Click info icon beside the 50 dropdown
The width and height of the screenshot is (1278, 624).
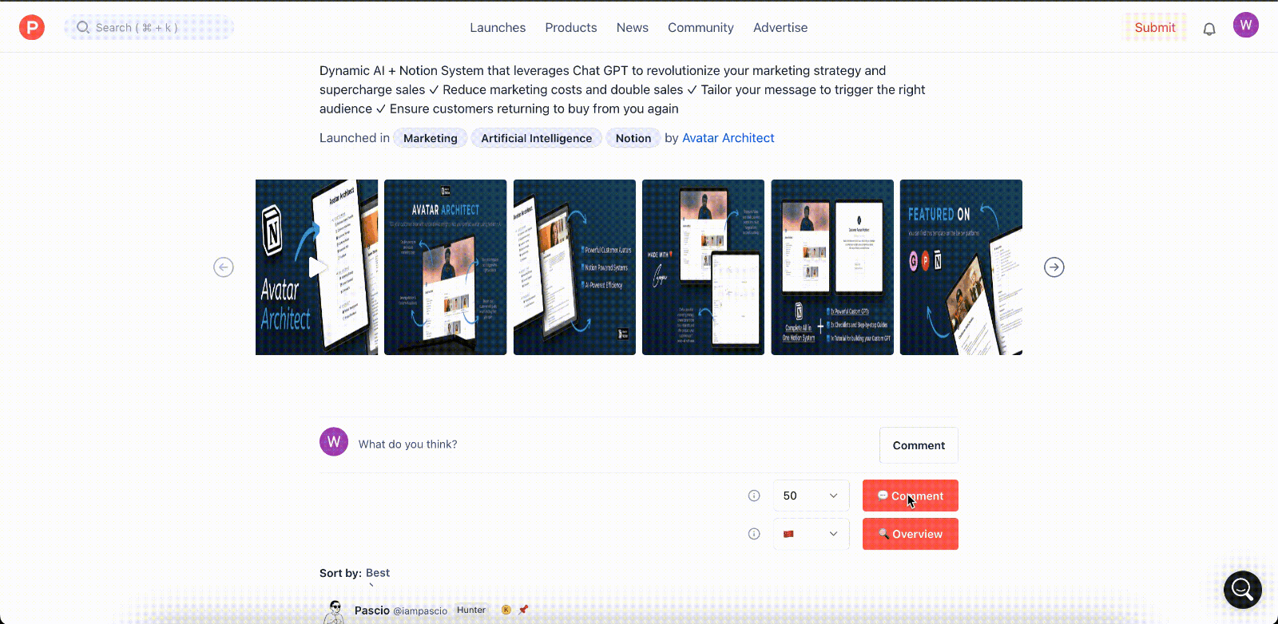pos(754,496)
